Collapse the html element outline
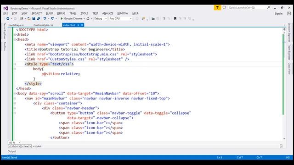This screenshot has height=165, width=294. click(x=15, y=35)
